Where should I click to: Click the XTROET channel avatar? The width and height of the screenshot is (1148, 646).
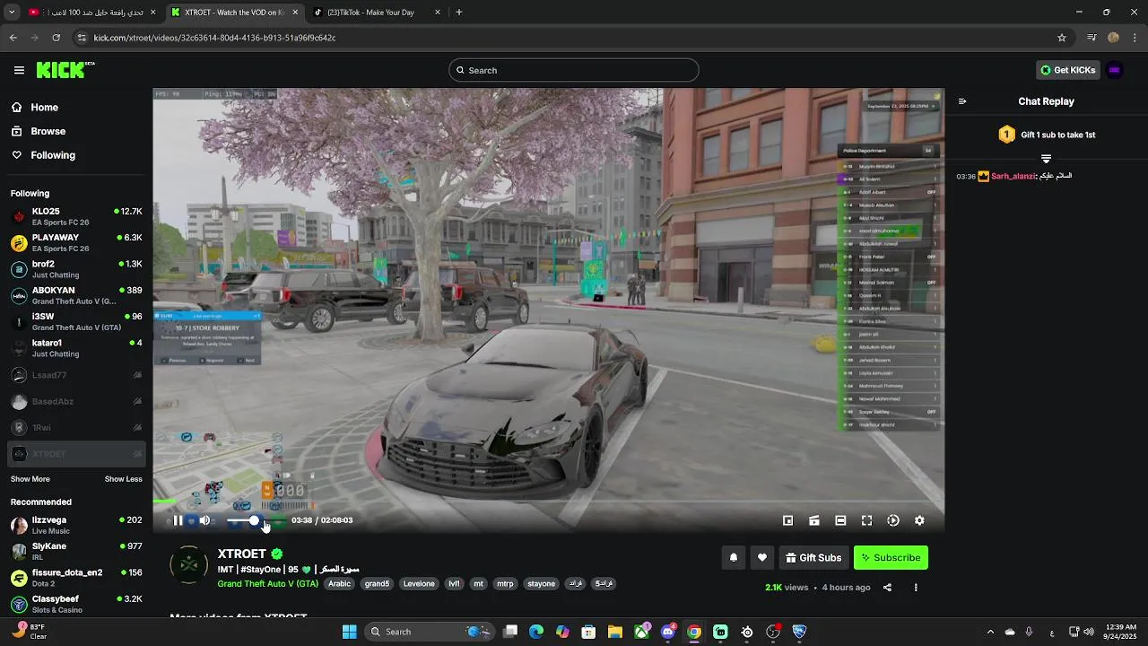(x=188, y=565)
